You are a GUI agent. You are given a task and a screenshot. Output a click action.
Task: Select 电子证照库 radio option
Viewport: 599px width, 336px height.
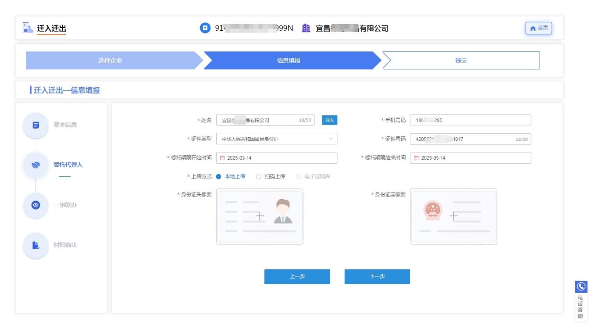[299, 176]
